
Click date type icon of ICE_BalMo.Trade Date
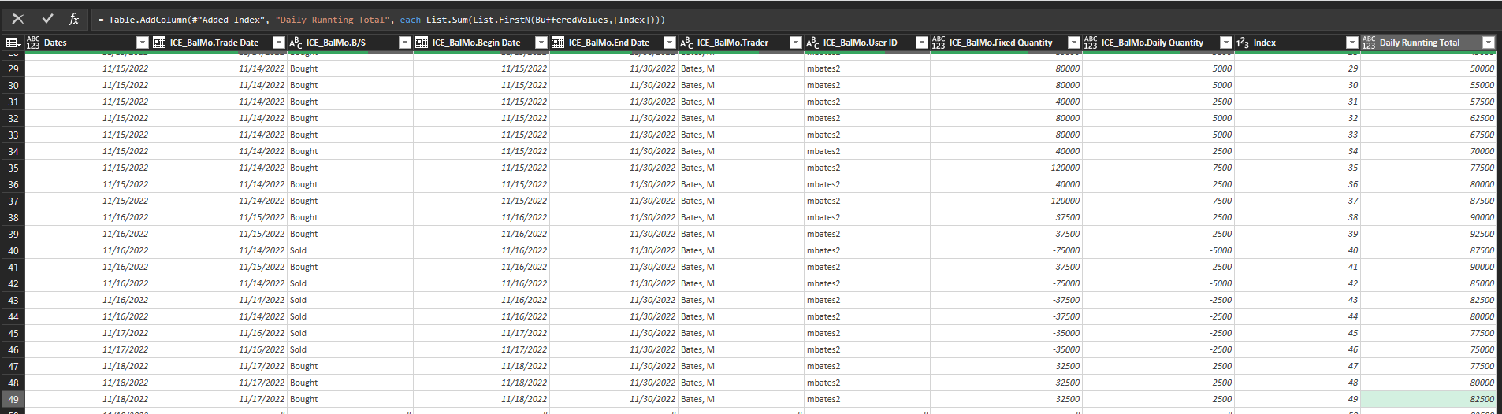[159, 43]
